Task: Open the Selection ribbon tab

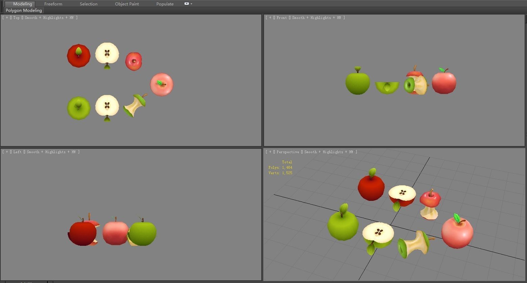Action: pyautogui.click(x=89, y=4)
